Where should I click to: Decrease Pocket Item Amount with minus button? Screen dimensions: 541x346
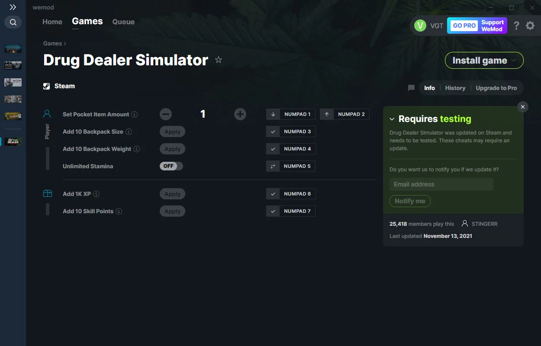coord(166,114)
